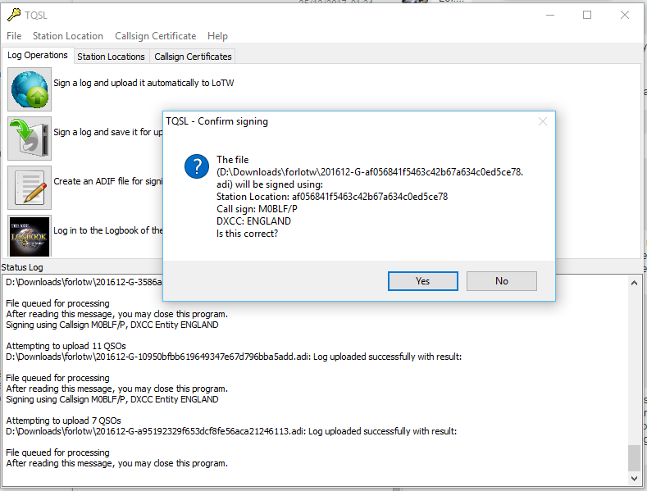Click 'Is this correct?' dialog text
The image size is (647, 491).
(x=247, y=234)
